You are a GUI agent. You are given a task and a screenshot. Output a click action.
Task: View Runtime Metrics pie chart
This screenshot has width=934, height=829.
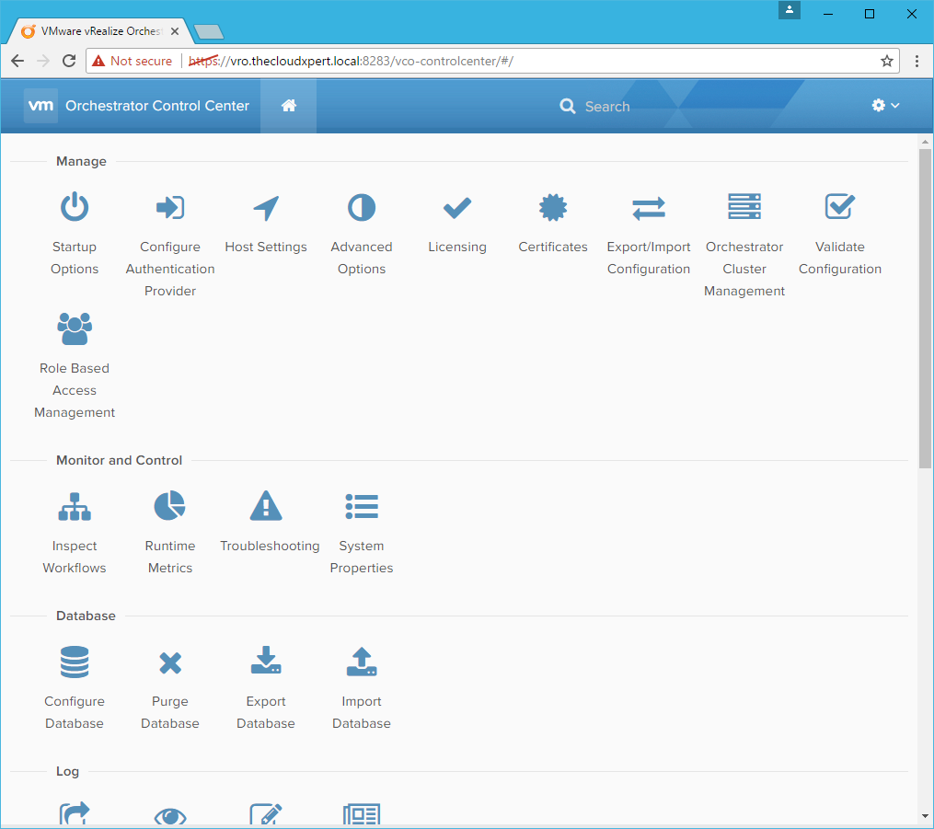tap(170, 507)
